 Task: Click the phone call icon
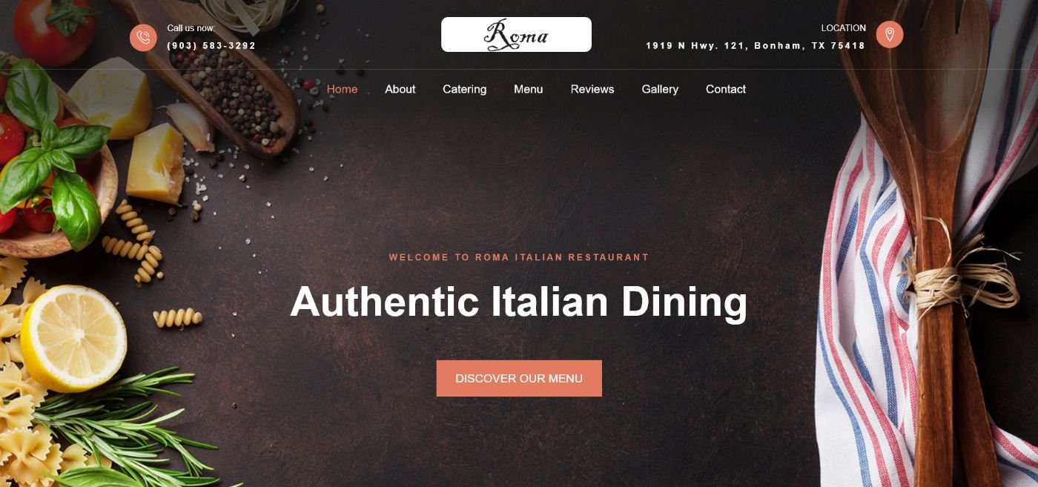[x=143, y=37]
